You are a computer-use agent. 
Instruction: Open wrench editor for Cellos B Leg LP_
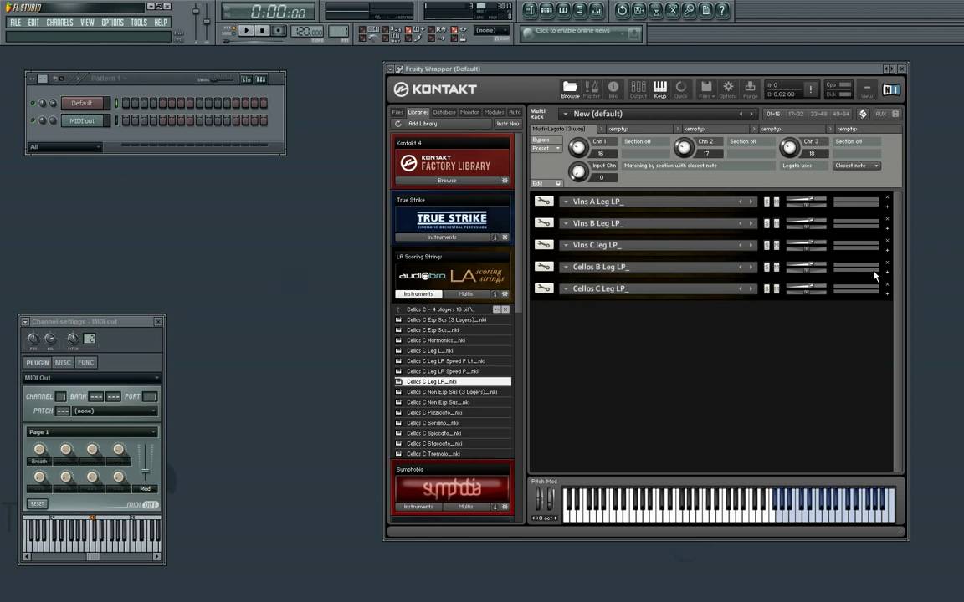pyautogui.click(x=543, y=267)
